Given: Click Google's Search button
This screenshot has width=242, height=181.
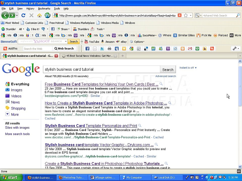Looking at the screenshot, I should (x=168, y=70).
